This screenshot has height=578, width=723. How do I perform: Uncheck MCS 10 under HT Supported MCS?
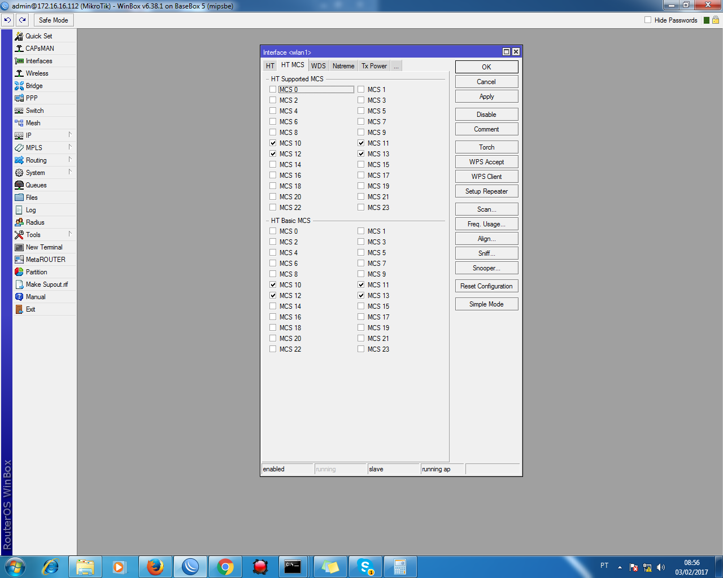(273, 143)
